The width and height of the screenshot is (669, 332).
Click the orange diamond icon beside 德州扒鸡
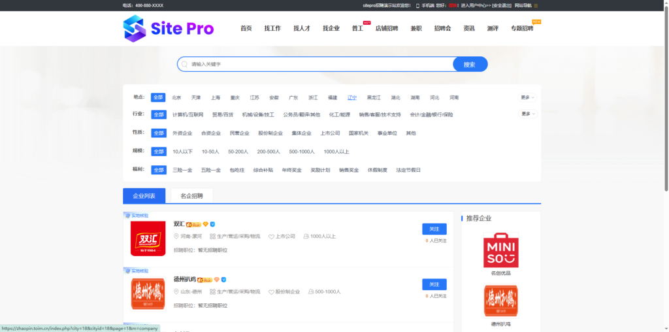217,280
